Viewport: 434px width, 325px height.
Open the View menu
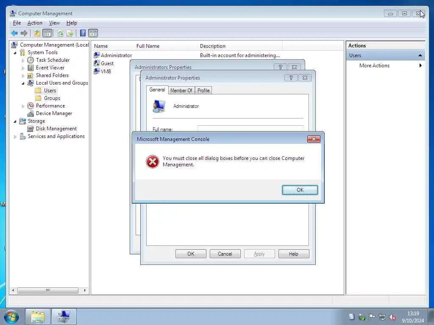click(x=54, y=23)
